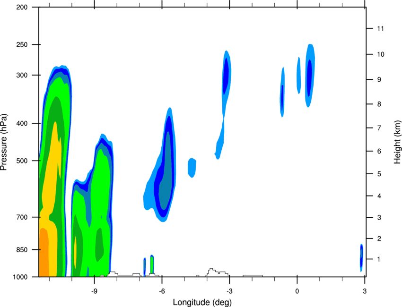Click the 500 pressure tick label
Viewport: 402px width, 307px height.
pyautogui.click(x=22, y=161)
